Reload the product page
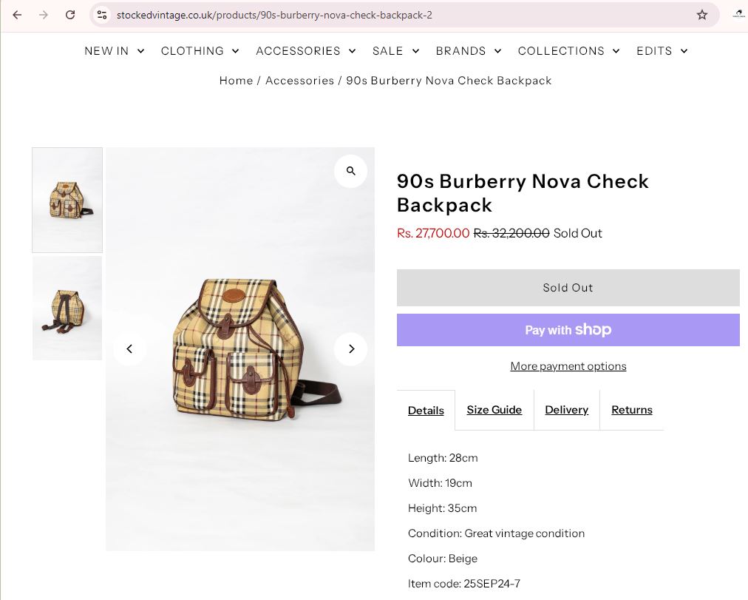 pos(70,14)
